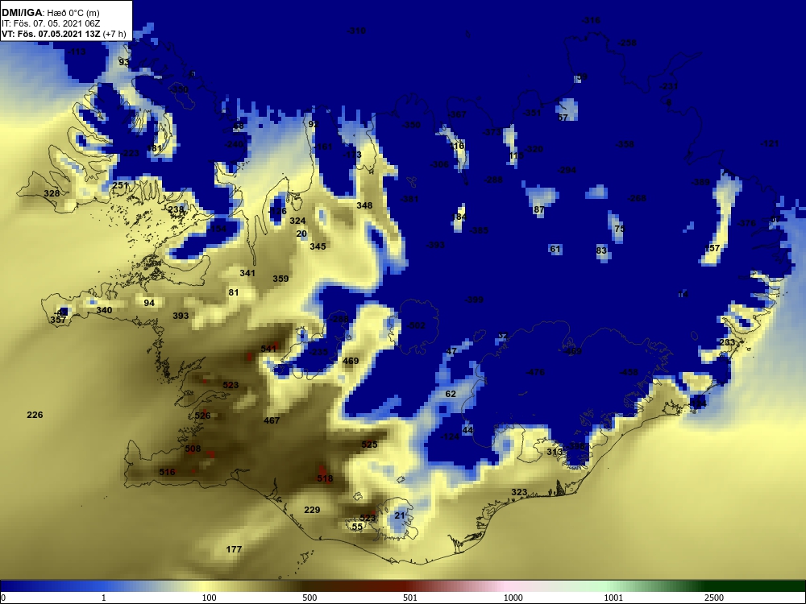Click the map value '61'
The height and width of the screenshot is (604, 806).
click(x=555, y=249)
